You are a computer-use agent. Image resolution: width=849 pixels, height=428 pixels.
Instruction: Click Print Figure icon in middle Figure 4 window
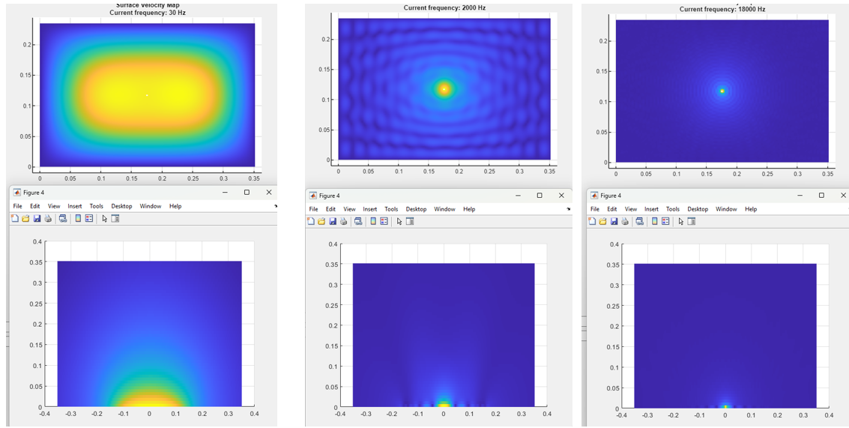pos(344,221)
